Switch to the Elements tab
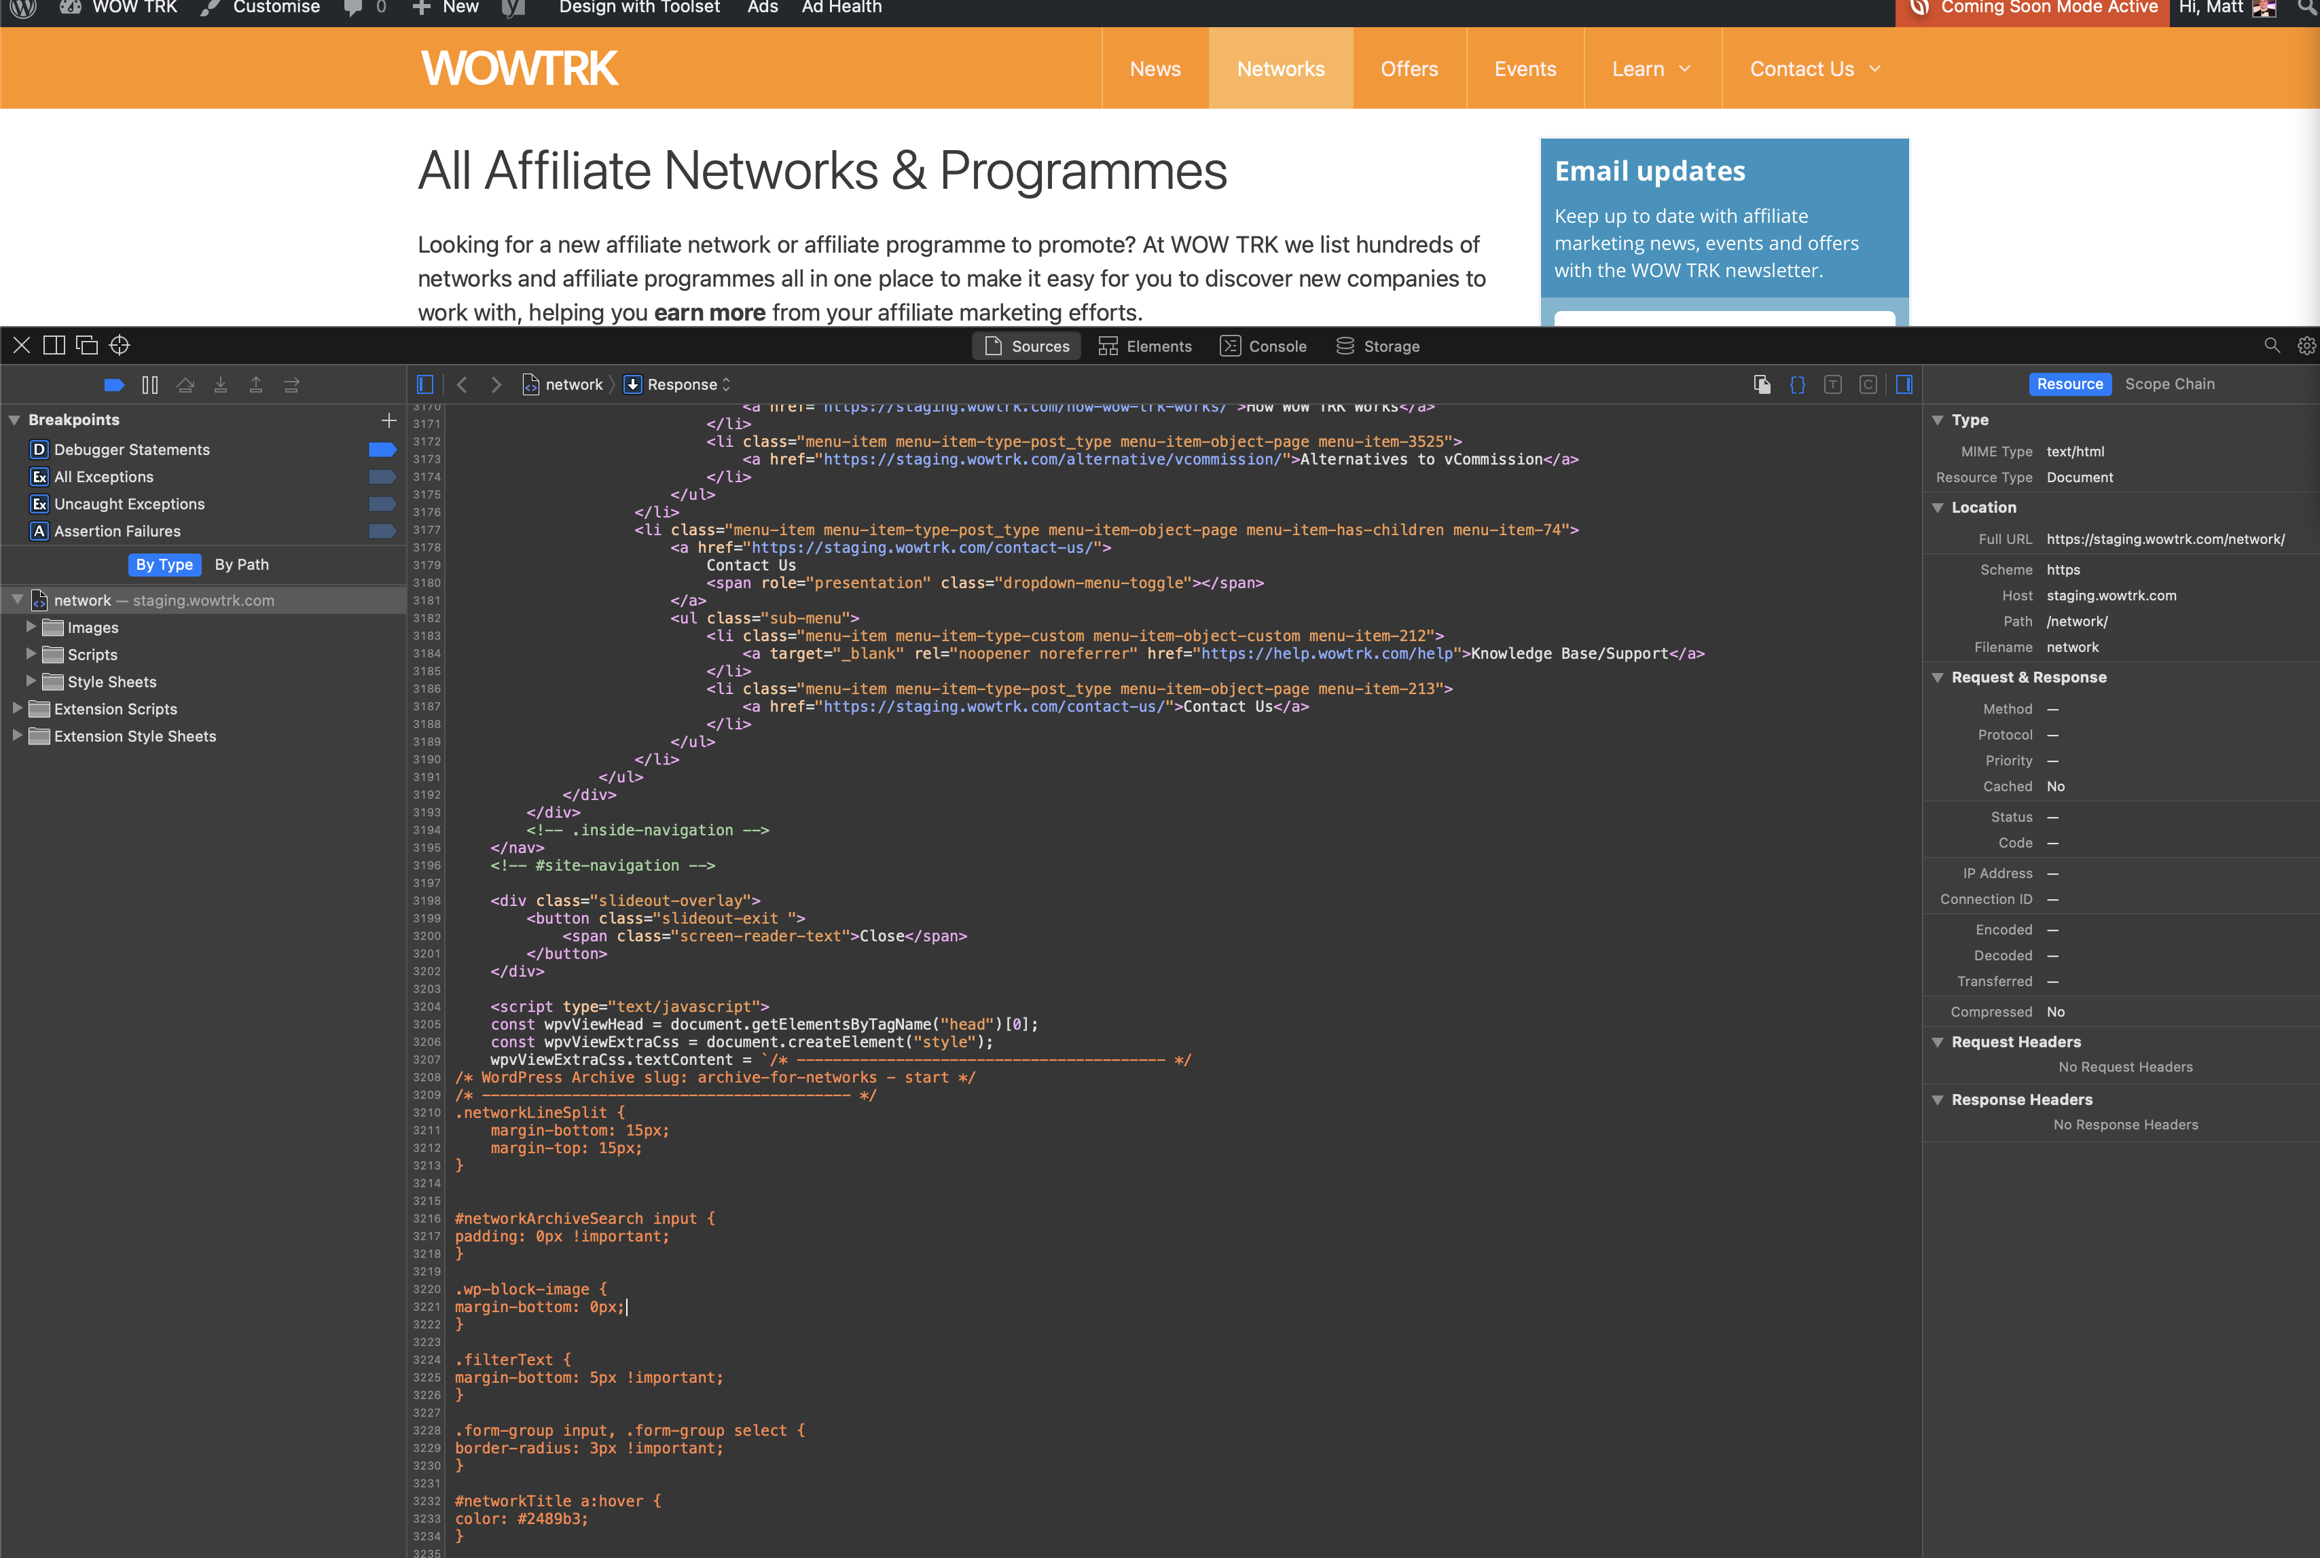 [x=1144, y=346]
